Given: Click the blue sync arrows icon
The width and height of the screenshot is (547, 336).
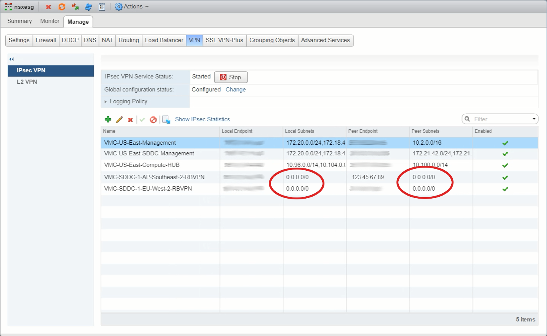Looking at the screenshot, I should click(88, 7).
